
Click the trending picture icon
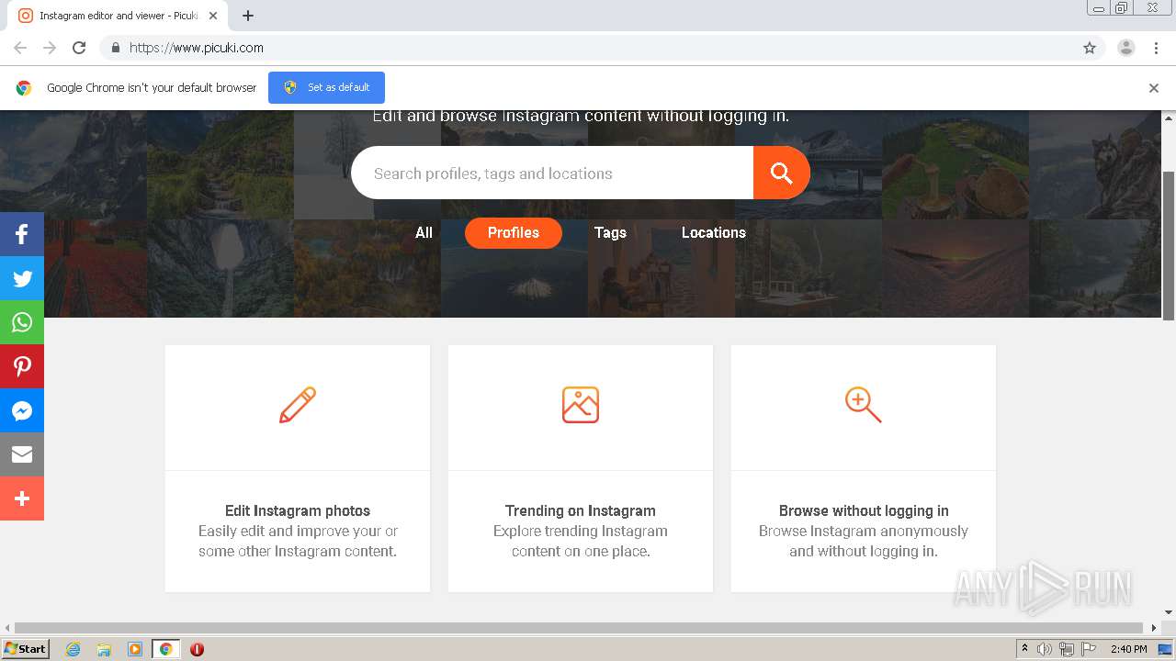(581, 405)
